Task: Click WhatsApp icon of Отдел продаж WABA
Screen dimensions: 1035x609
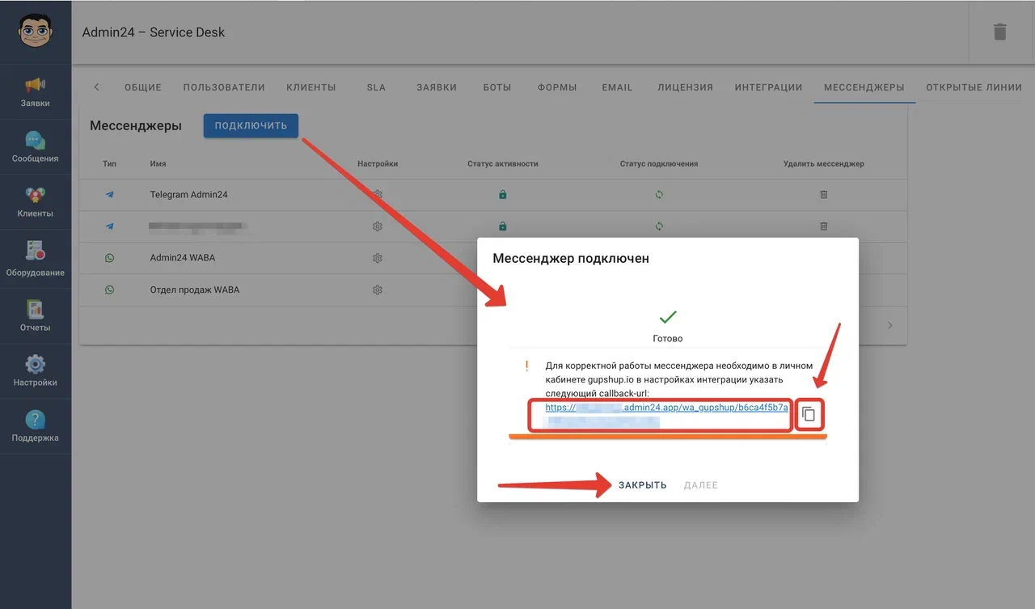Action: pos(109,290)
